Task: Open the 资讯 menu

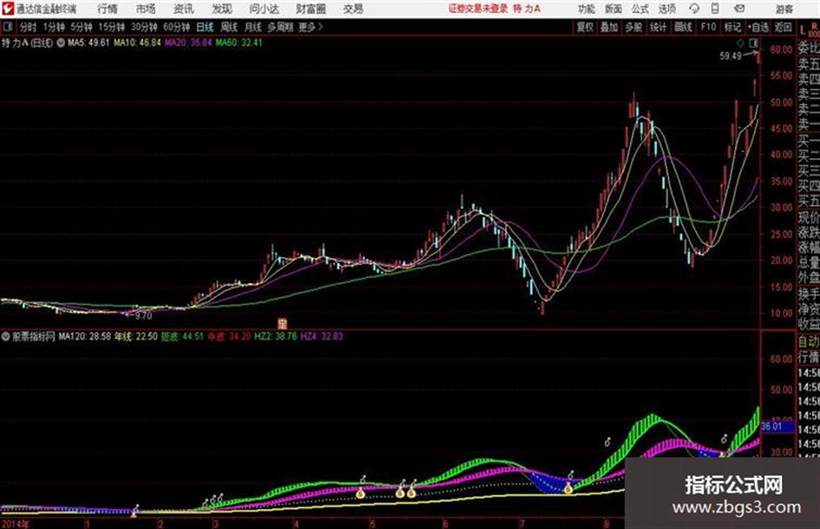Action: click(x=184, y=9)
